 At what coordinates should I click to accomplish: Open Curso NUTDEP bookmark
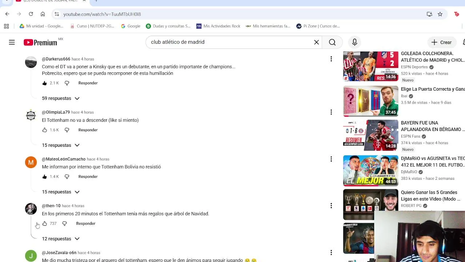[92, 26]
